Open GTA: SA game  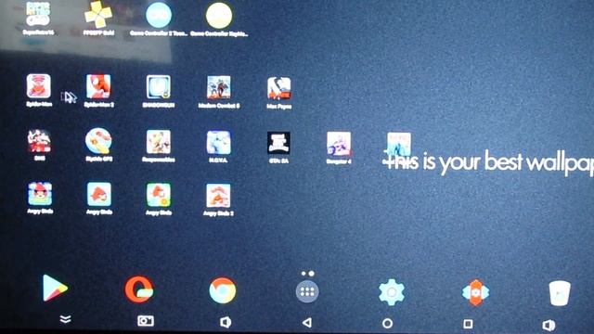pos(278,143)
